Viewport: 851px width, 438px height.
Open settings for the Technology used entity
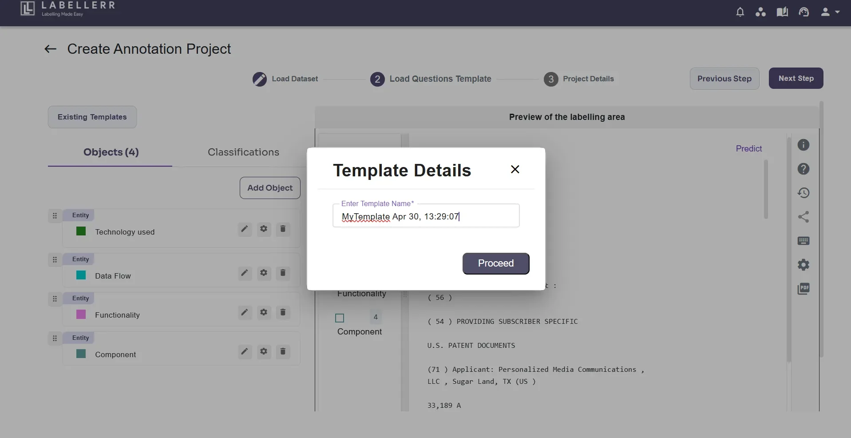pos(264,229)
